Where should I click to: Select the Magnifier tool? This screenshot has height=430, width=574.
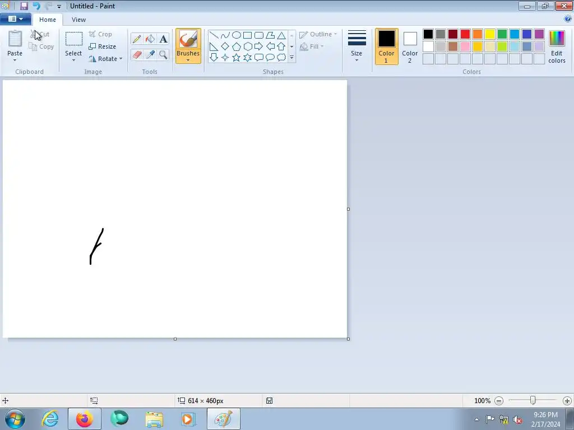pos(163,54)
